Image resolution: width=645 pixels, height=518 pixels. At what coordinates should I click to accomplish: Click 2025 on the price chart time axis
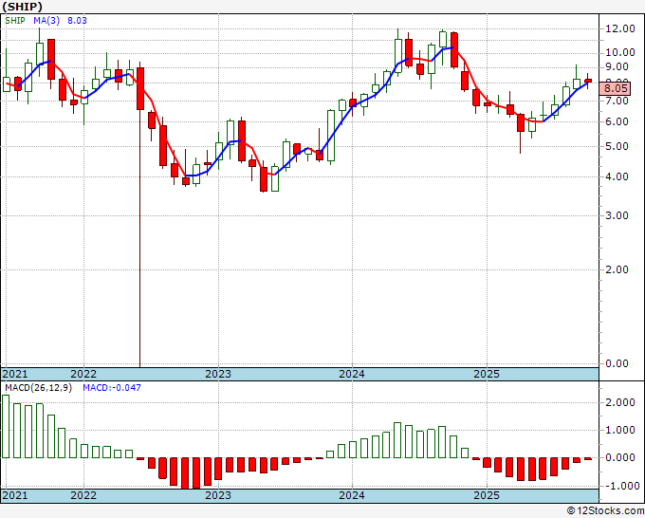tap(487, 374)
